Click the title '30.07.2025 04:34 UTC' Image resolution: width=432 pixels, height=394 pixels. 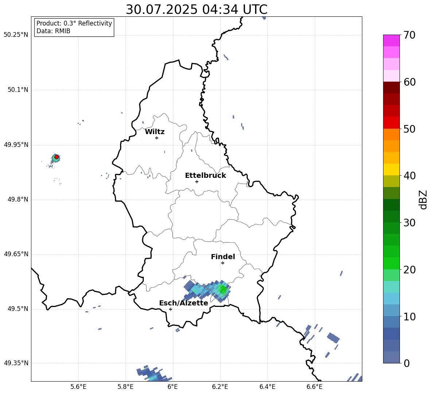pos(196,9)
